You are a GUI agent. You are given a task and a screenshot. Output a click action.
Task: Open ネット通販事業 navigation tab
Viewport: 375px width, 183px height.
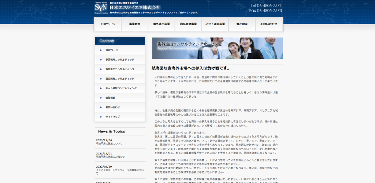[215, 24]
